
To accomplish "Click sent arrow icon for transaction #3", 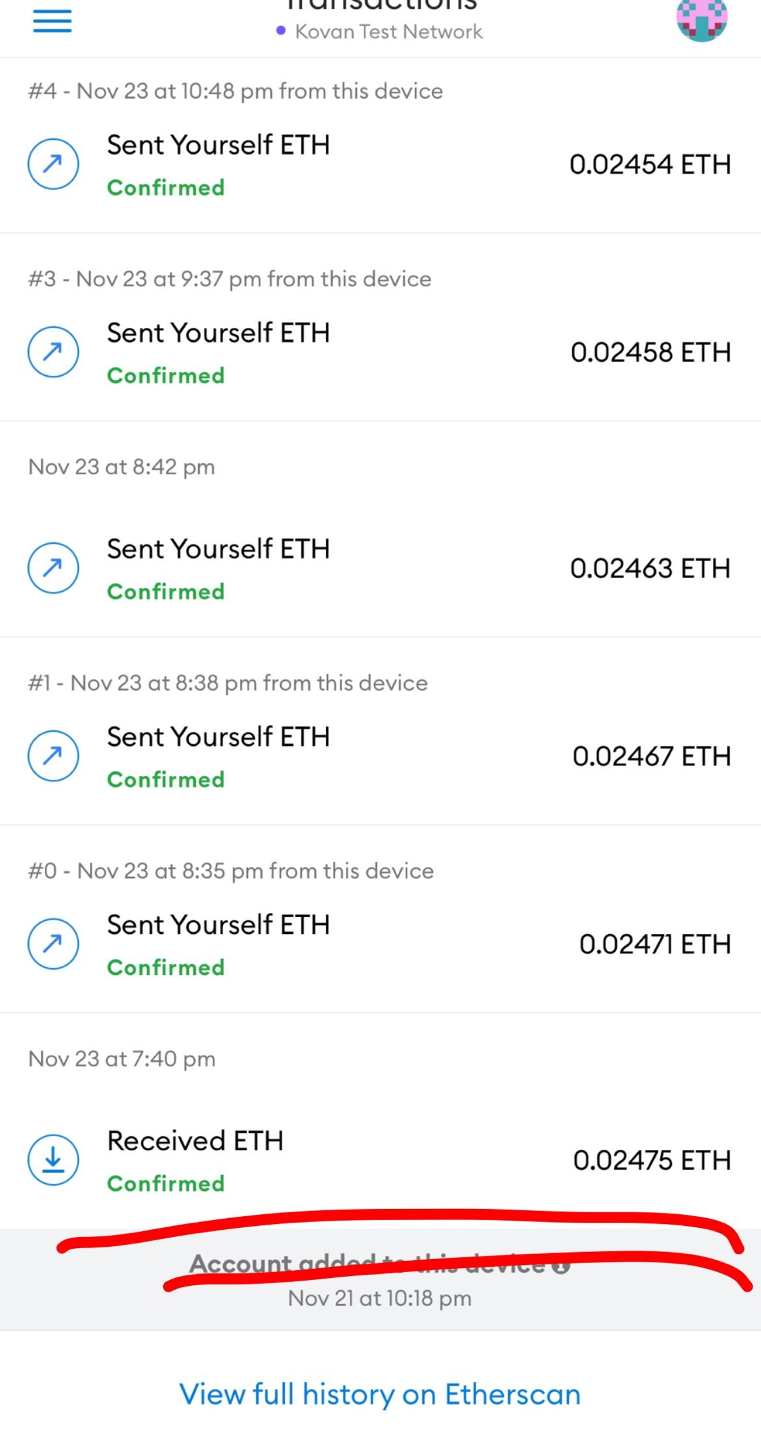I will click(53, 352).
